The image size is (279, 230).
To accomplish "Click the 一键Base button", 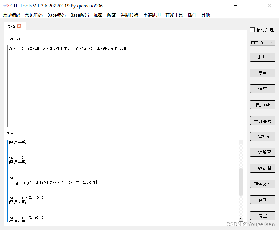I will pyautogui.click(x=263, y=136).
